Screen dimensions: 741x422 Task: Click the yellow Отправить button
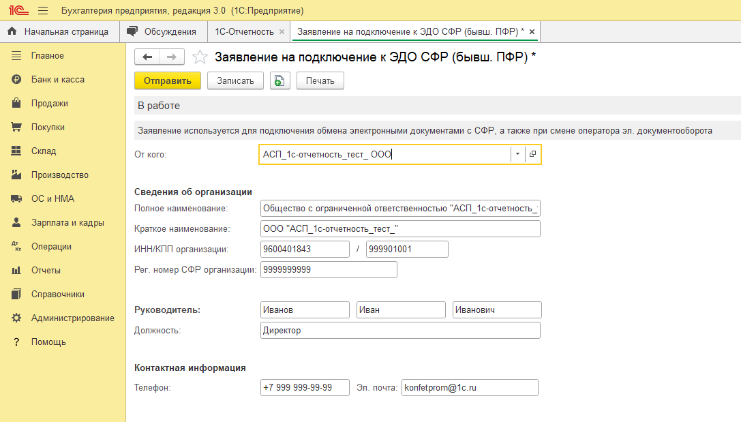[x=168, y=81]
